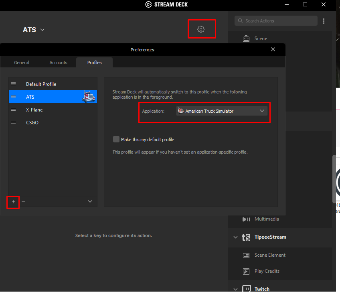Click the Twitch category icon
Screen dimensions: 340x292
click(x=247, y=289)
